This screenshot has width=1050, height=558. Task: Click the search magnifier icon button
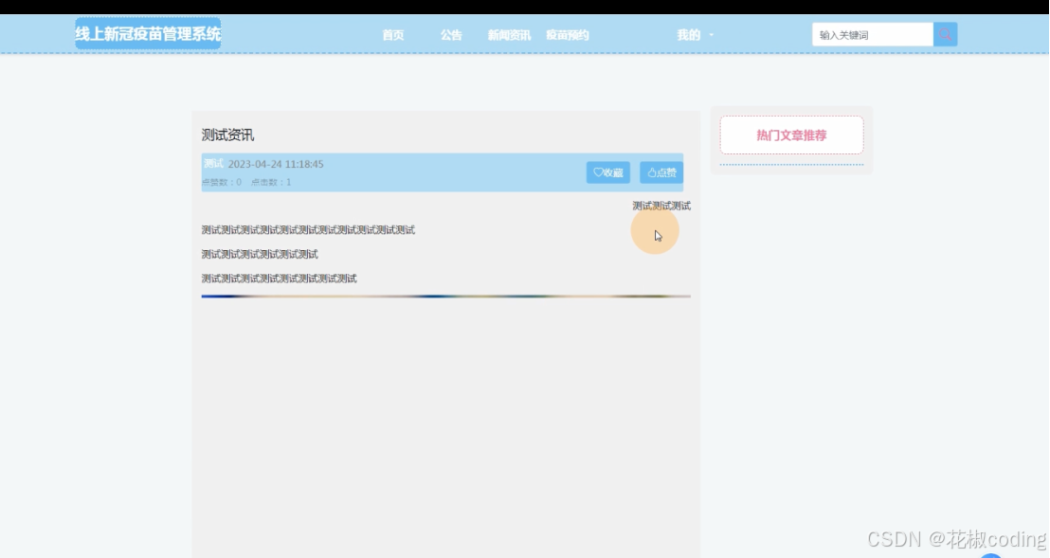[x=945, y=35]
